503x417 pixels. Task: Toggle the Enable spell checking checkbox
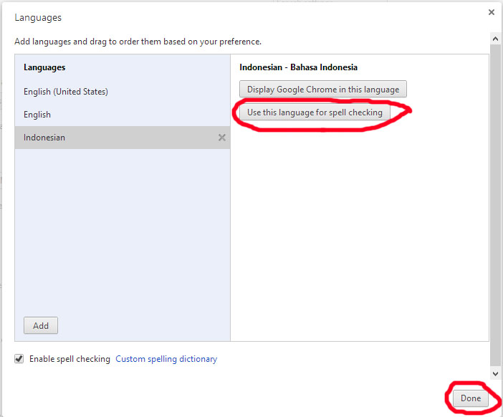[x=19, y=359]
